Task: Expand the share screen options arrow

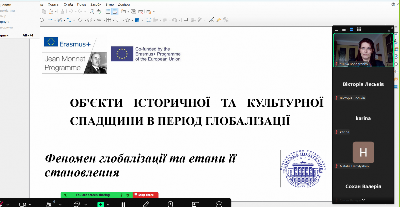Action: coord(108,204)
